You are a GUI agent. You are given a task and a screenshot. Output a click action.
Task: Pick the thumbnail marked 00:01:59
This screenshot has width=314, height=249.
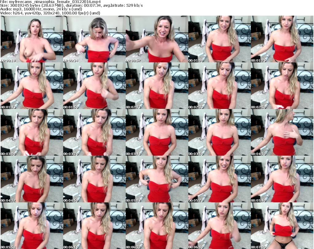tap(94, 86)
